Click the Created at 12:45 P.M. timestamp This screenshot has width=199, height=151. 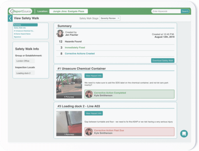click(x=163, y=34)
